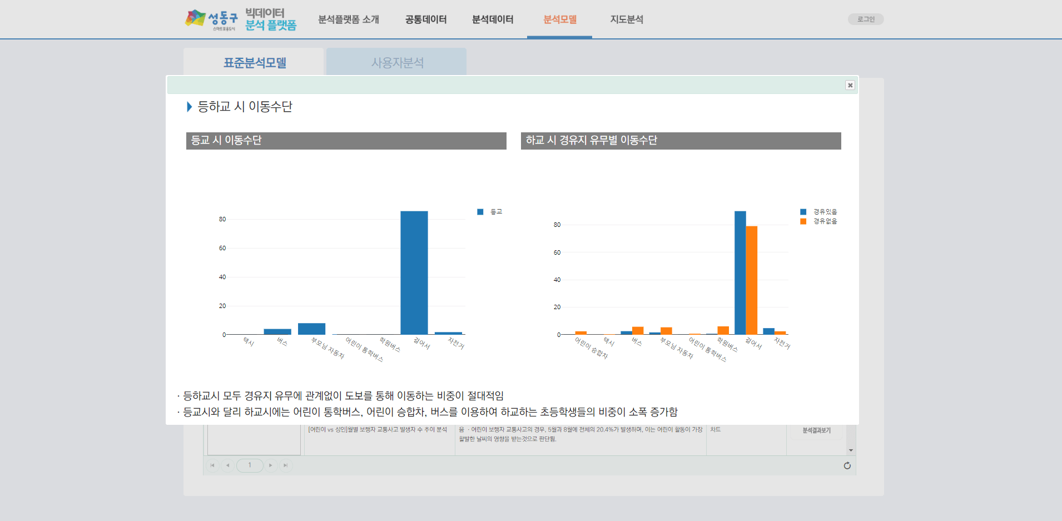Go to previous page of results
This screenshot has height=521, width=1062.
point(227,465)
